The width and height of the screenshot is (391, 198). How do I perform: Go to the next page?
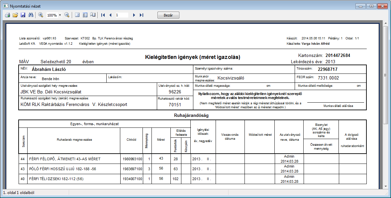click(134, 15)
